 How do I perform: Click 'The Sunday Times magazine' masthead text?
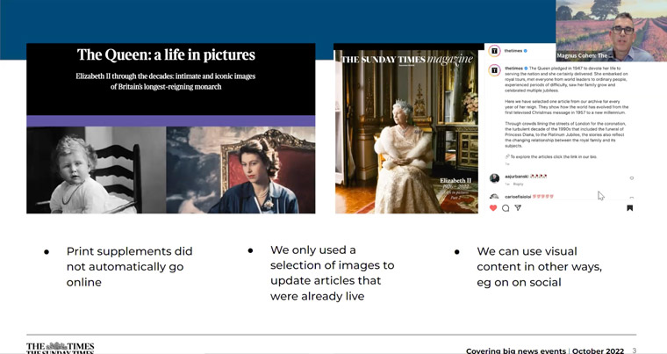point(406,59)
